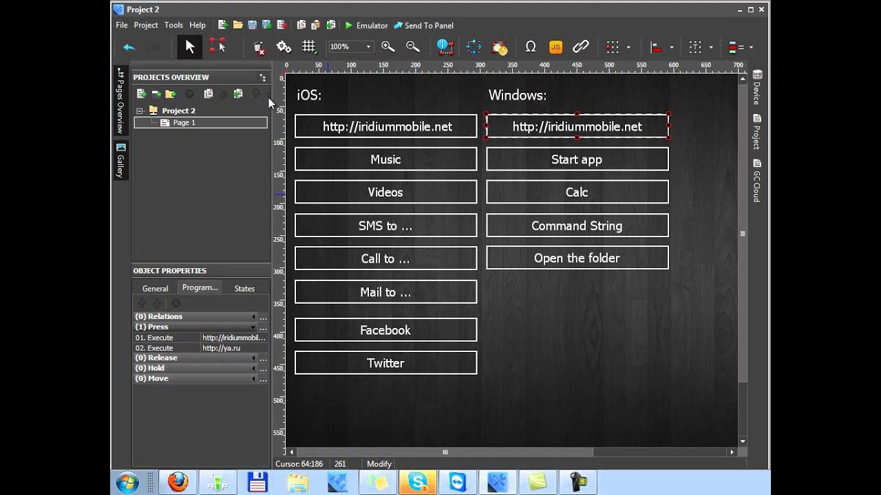Collapse the Project 2 tree node

(140, 111)
